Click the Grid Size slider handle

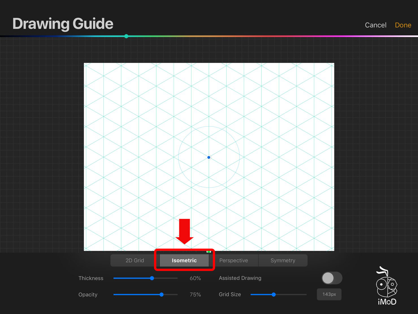[x=274, y=294]
